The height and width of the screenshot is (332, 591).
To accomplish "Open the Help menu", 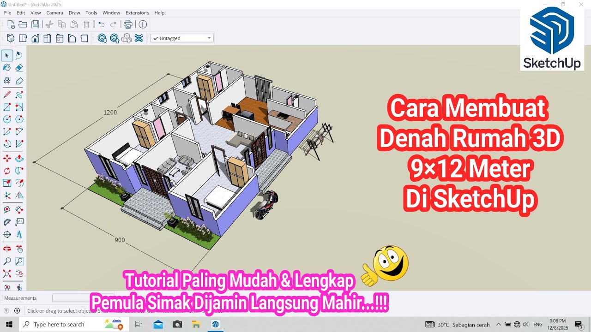I will coord(159,13).
